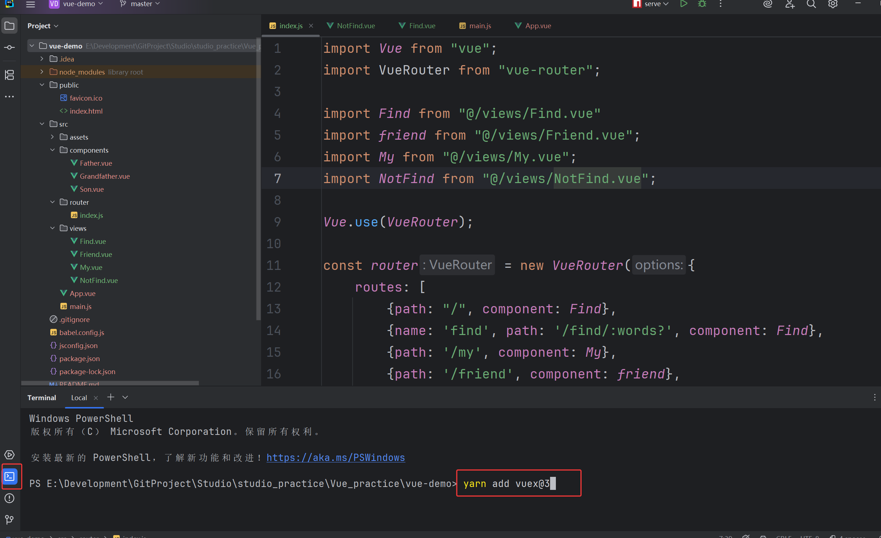Toggle the Terminal tool window button
This screenshot has height=538, width=881.
[10, 476]
